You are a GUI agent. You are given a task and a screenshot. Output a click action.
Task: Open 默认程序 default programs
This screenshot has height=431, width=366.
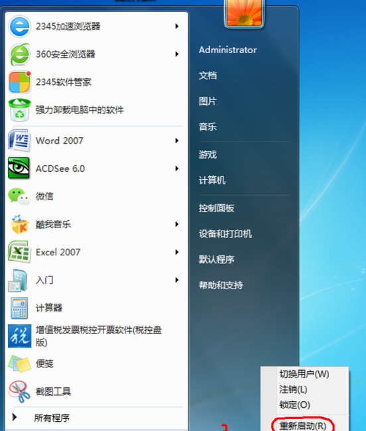pos(217,259)
